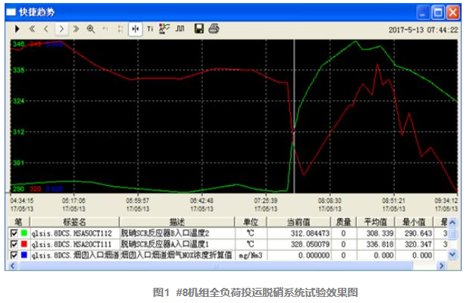Viewport: 467px width, 303px height.
Task: Click the green pen color swatch
Action: [24, 233]
